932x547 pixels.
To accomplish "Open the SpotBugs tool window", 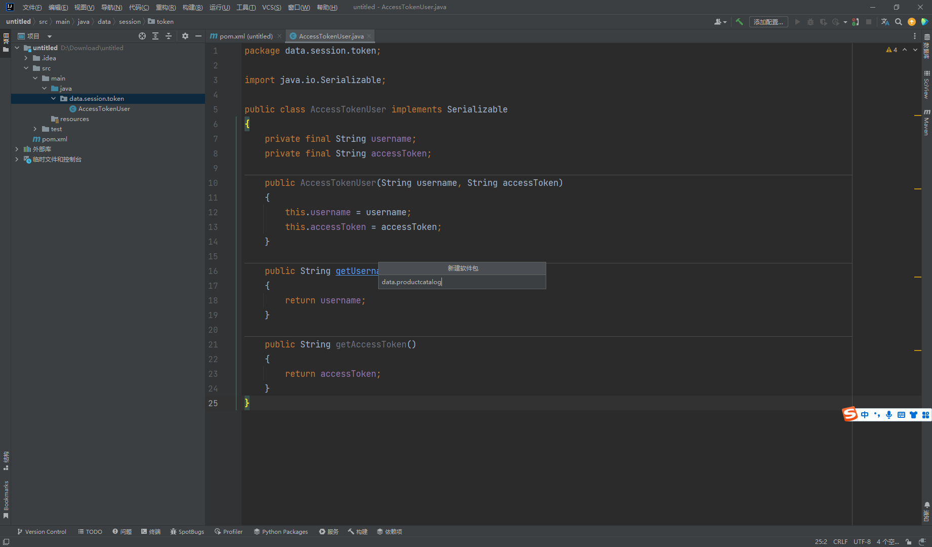I will pyautogui.click(x=187, y=532).
